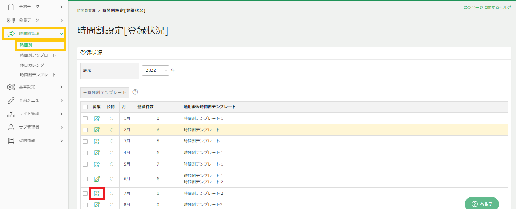516x209 pixels.
Task: Check the 3月 row checkbox
Action: pyautogui.click(x=85, y=142)
